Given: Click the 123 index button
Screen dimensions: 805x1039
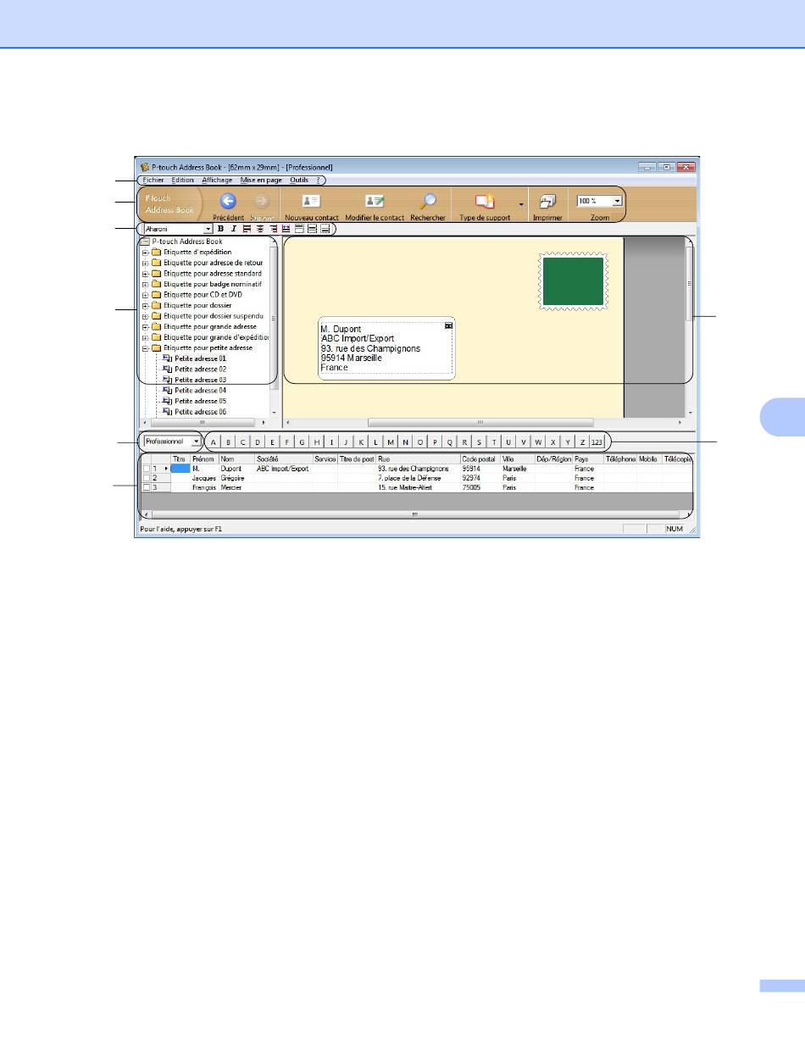Looking at the screenshot, I should tap(597, 442).
